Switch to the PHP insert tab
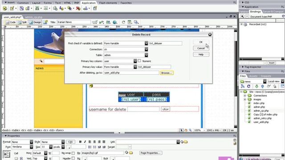285x160 pixels. [x=77, y=3]
